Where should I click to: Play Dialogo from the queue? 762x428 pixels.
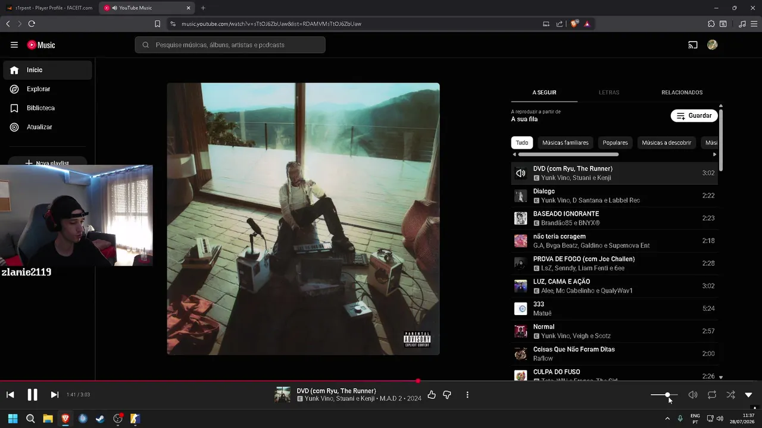pyautogui.click(x=614, y=196)
